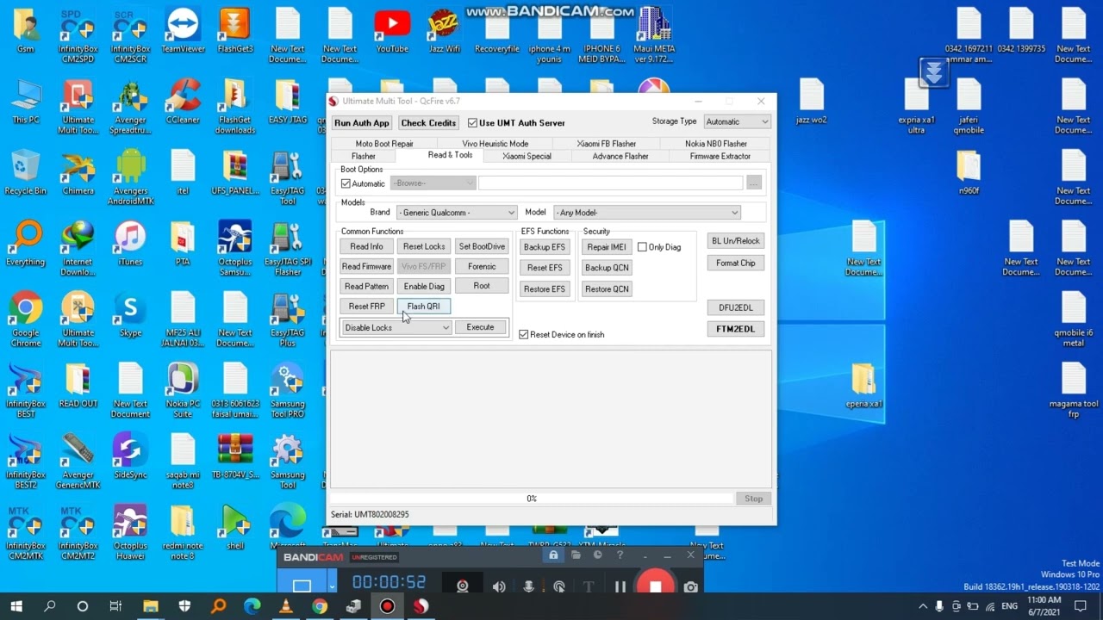Click the Repair IMEI button

click(x=607, y=247)
